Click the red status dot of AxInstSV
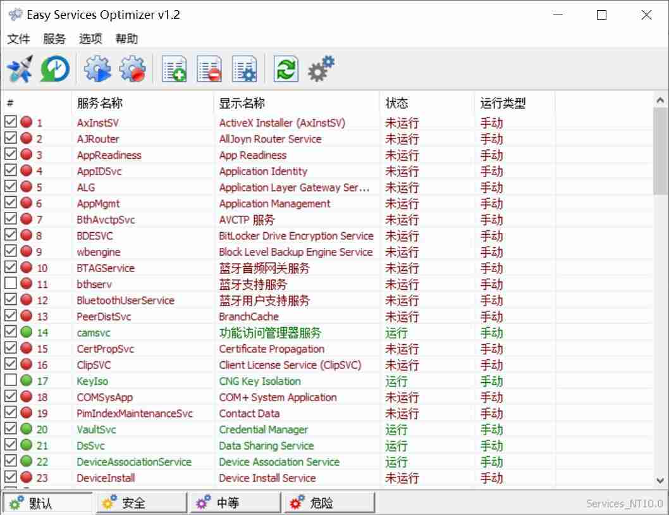The image size is (669, 515). coord(27,122)
